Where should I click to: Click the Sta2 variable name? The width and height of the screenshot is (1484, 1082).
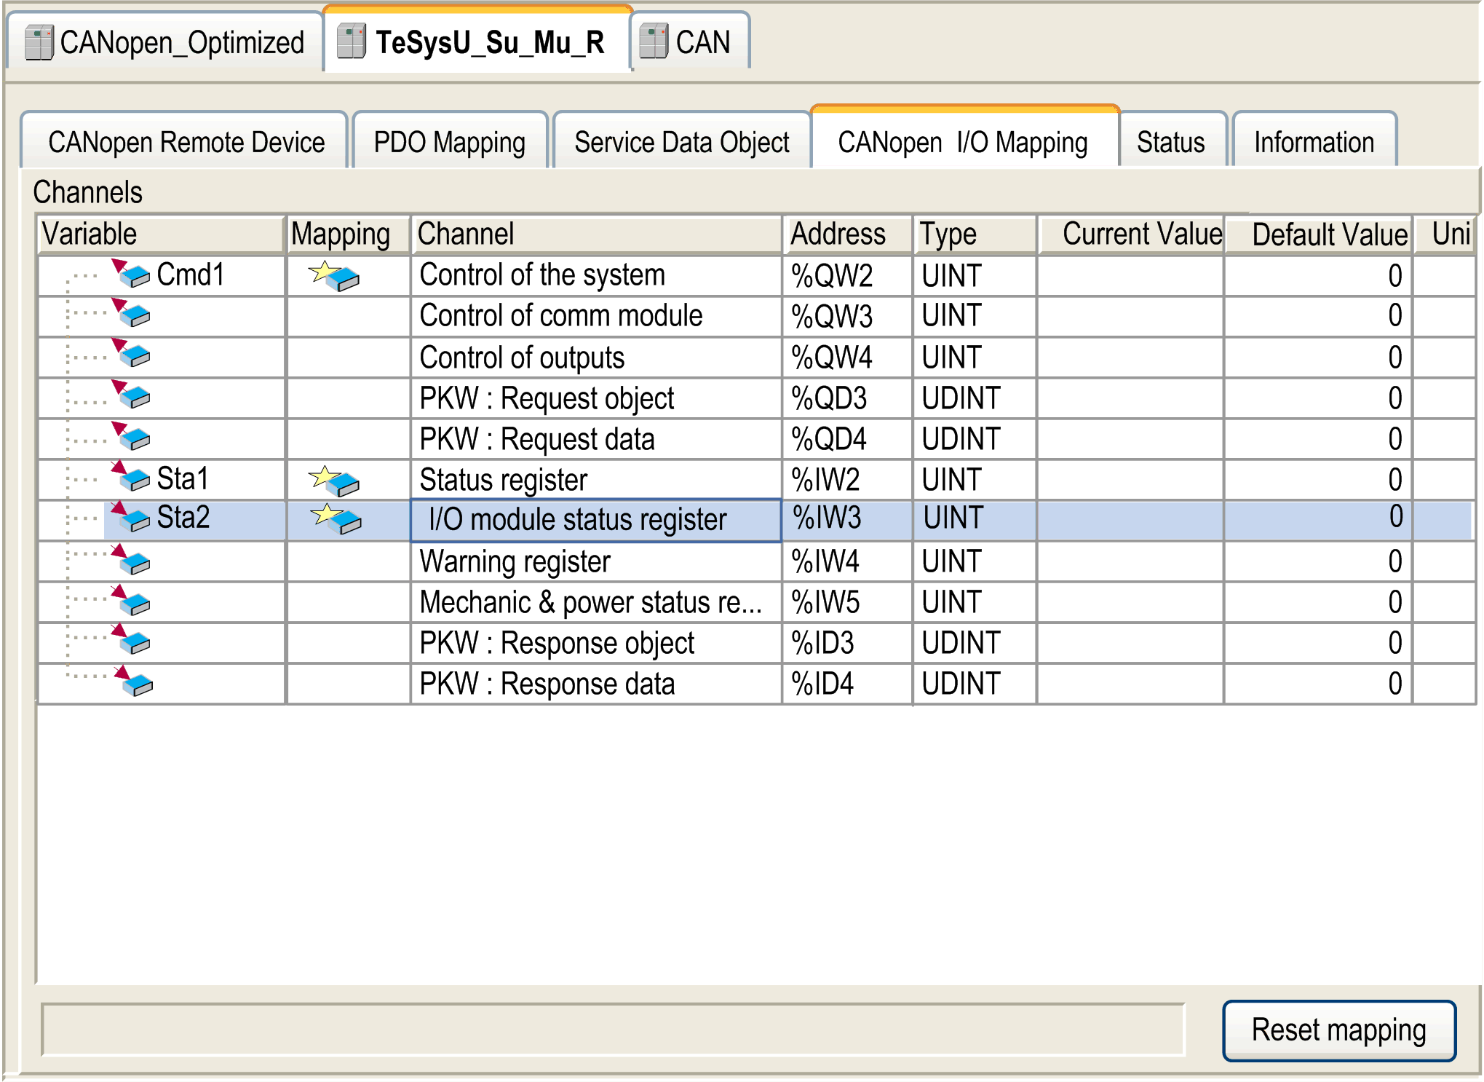[183, 518]
